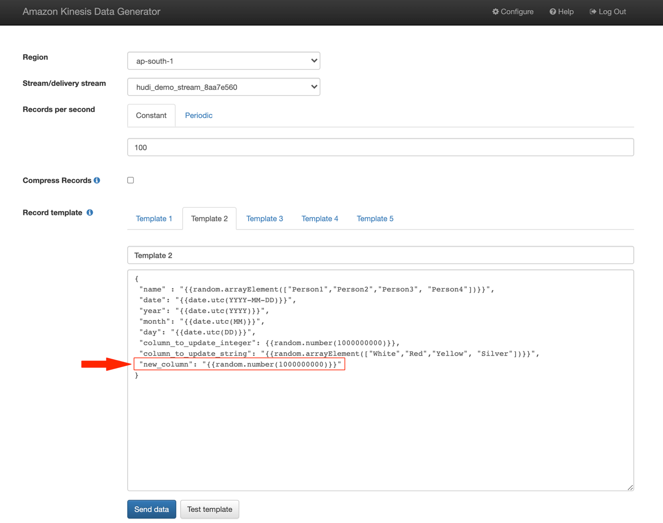Open the Help link text

tap(566, 12)
